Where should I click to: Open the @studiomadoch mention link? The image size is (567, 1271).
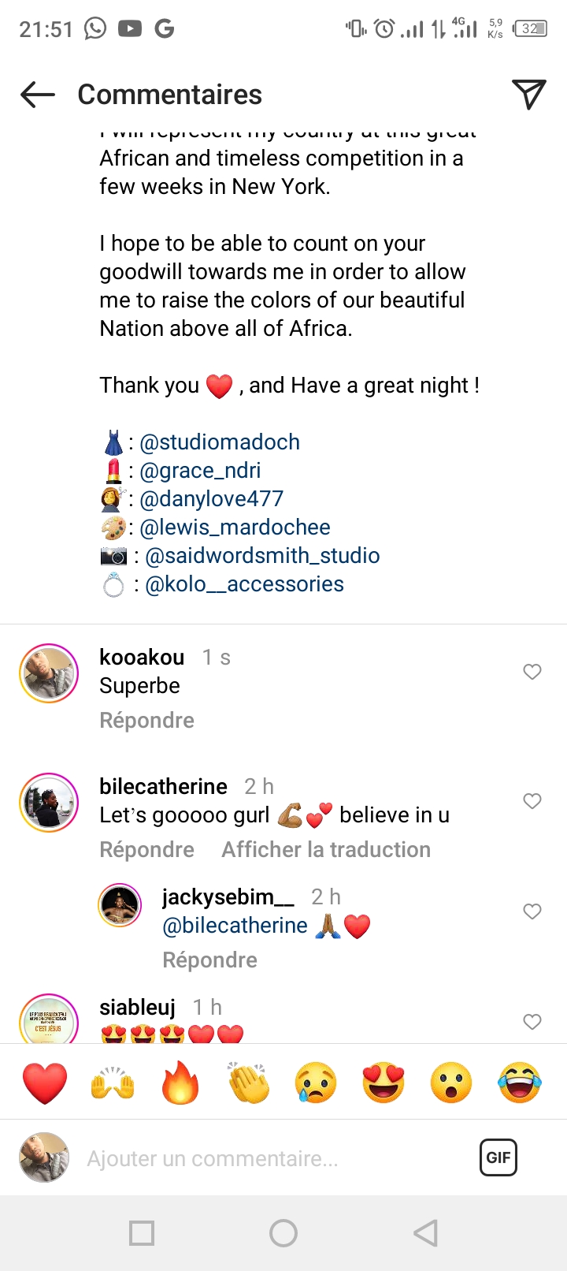click(220, 442)
